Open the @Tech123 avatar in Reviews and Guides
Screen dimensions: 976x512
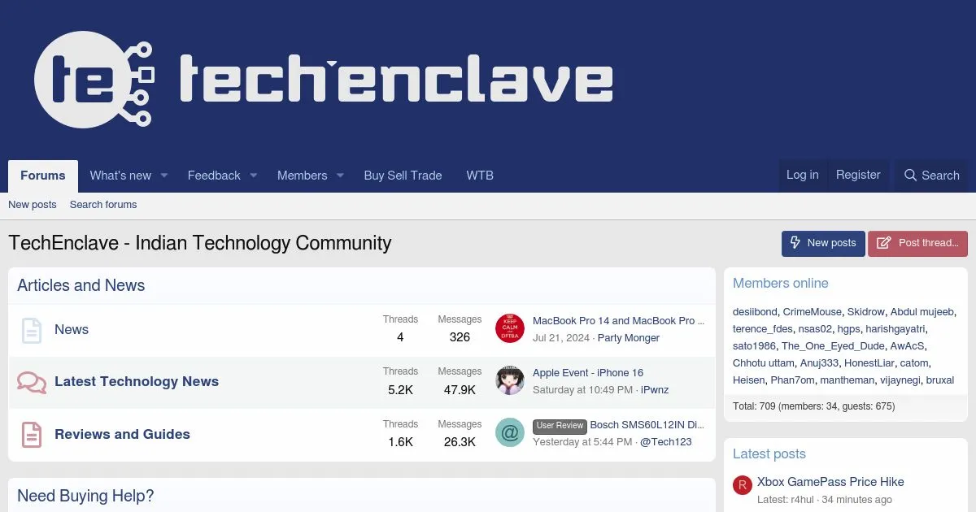click(510, 433)
